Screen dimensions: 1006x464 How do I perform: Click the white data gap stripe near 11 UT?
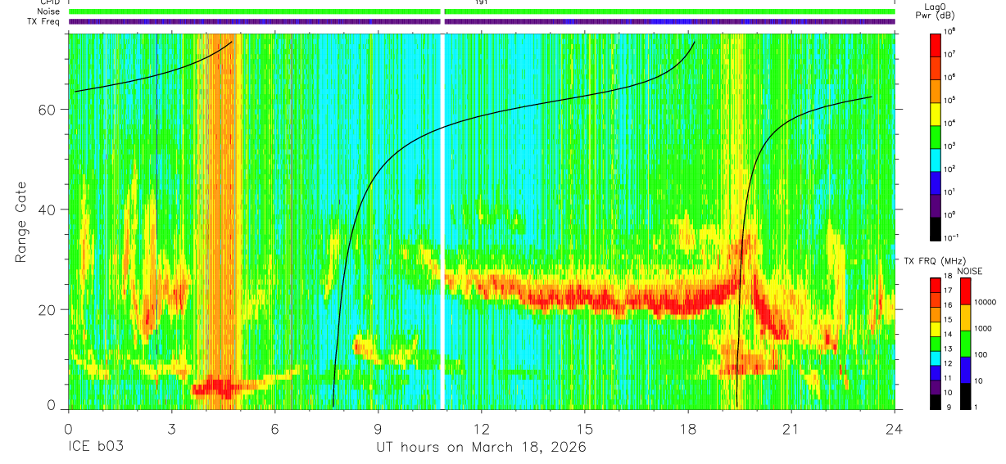pos(442,221)
